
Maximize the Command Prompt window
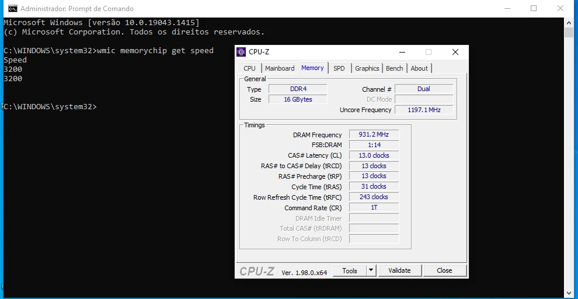(534, 8)
